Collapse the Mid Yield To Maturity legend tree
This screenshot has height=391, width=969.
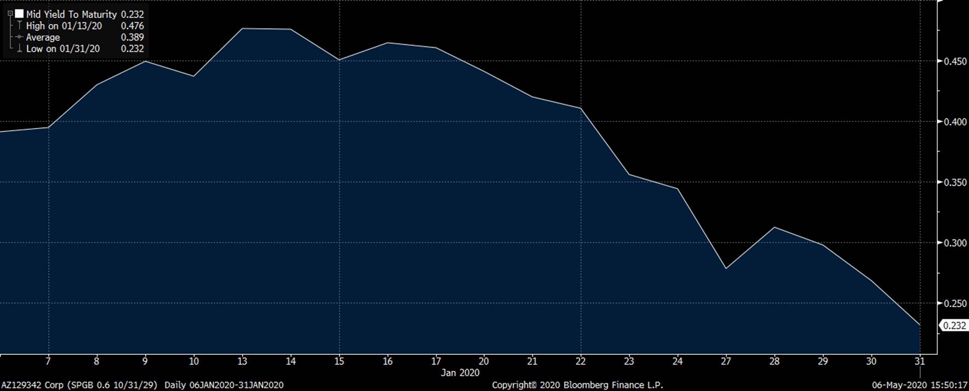[10, 14]
